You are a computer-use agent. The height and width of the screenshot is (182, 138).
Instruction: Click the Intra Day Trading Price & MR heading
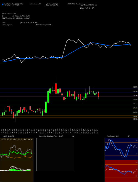click(51, 136)
